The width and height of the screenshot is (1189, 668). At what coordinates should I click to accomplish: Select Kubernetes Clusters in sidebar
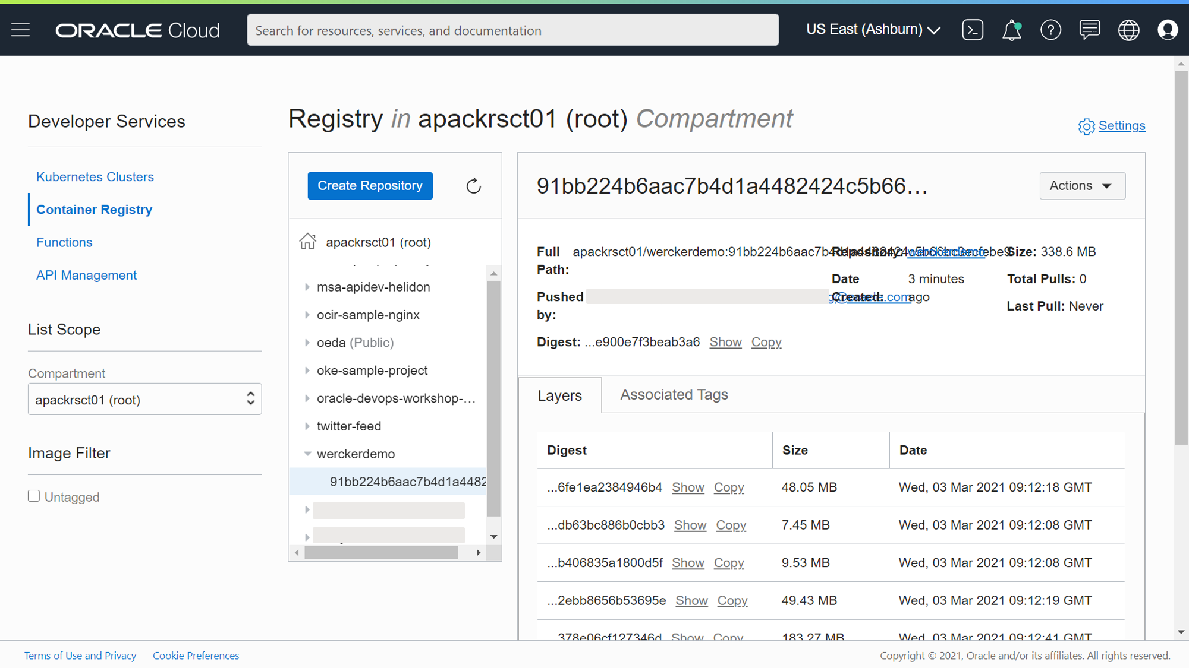[95, 176]
